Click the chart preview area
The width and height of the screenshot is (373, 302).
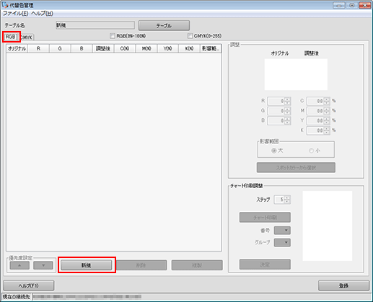[328, 226]
